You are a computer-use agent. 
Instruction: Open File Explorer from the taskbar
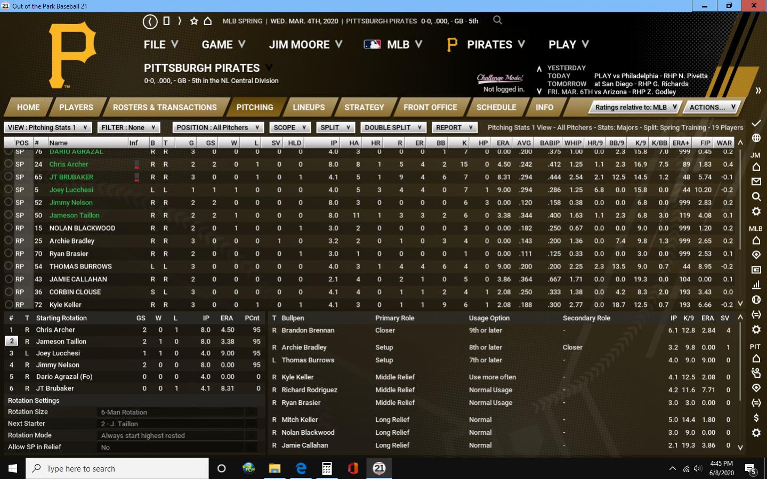(x=274, y=468)
